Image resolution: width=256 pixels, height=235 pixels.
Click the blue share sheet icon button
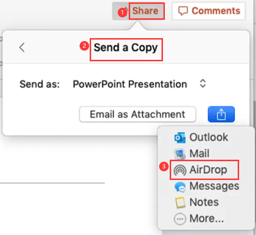click(x=221, y=114)
